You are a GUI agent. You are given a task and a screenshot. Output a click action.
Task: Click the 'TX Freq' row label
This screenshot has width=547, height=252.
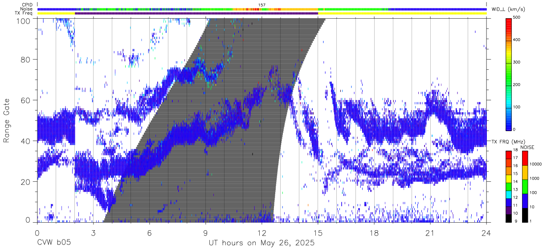click(24, 13)
